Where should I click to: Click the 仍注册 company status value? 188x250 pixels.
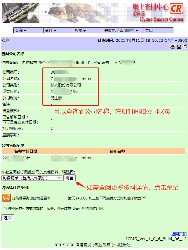tap(56, 98)
